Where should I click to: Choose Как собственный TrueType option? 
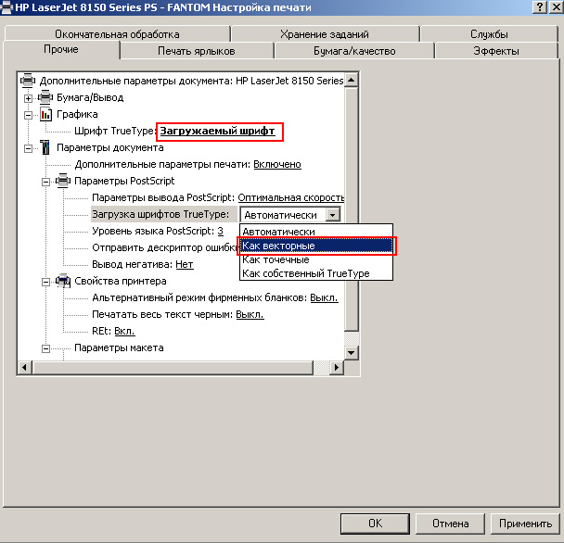click(x=316, y=273)
